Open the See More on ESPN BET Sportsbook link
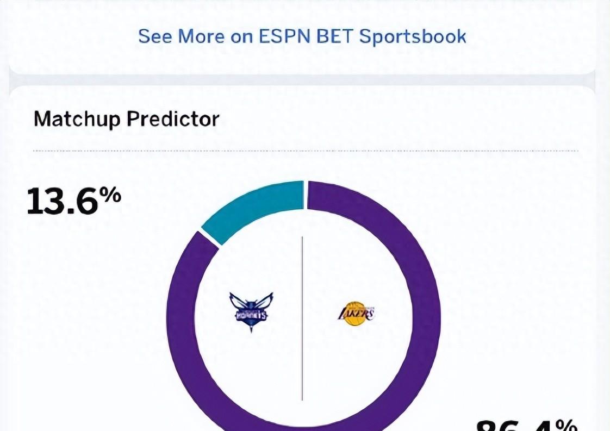This screenshot has height=431, width=610. click(x=302, y=36)
